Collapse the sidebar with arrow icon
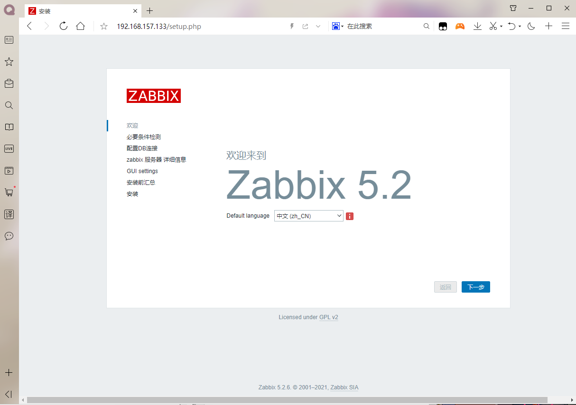The image size is (576, 405). tap(8, 394)
